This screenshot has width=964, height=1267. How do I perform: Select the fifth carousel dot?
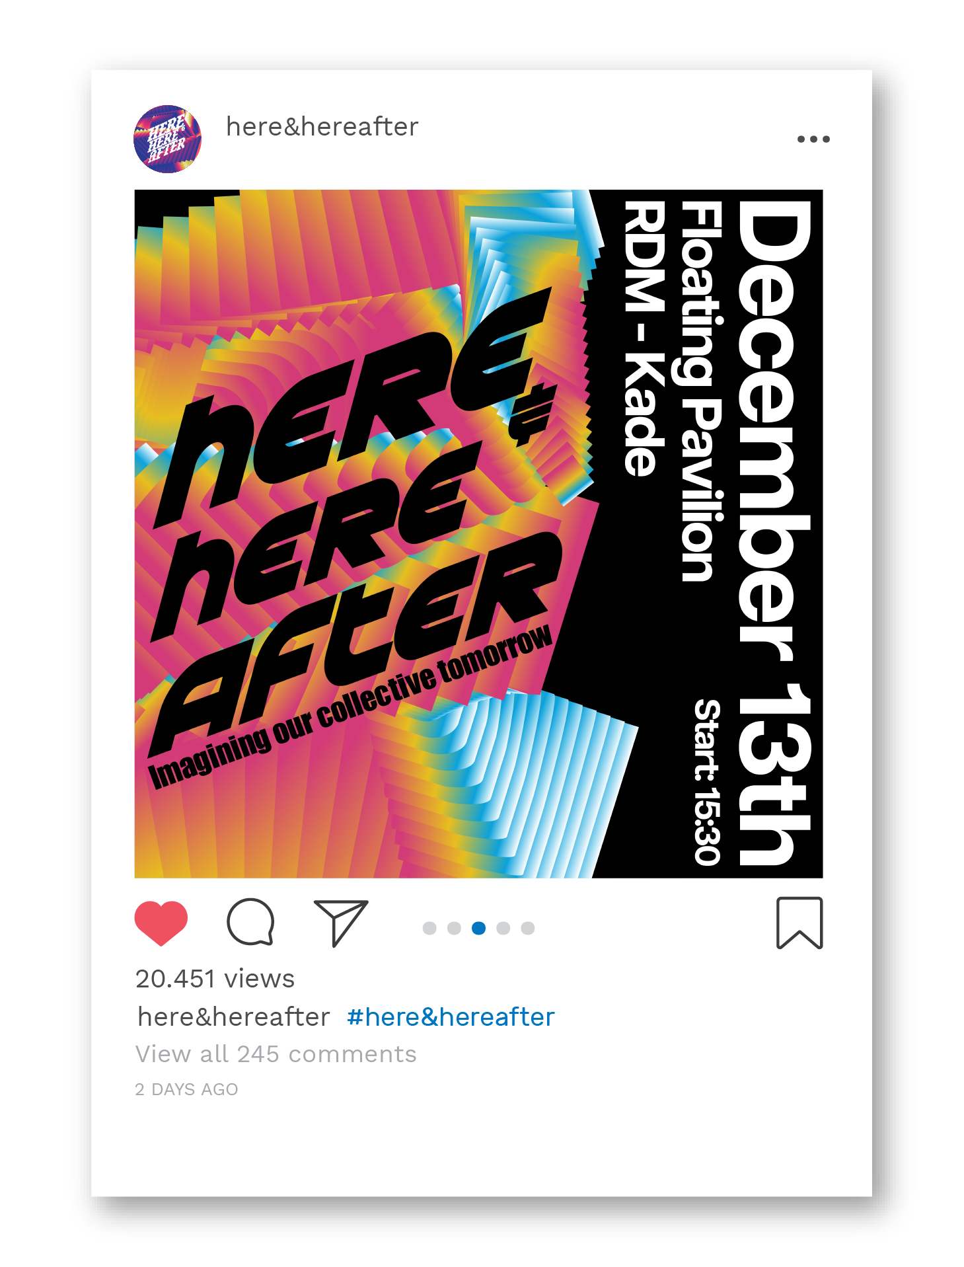point(528,928)
